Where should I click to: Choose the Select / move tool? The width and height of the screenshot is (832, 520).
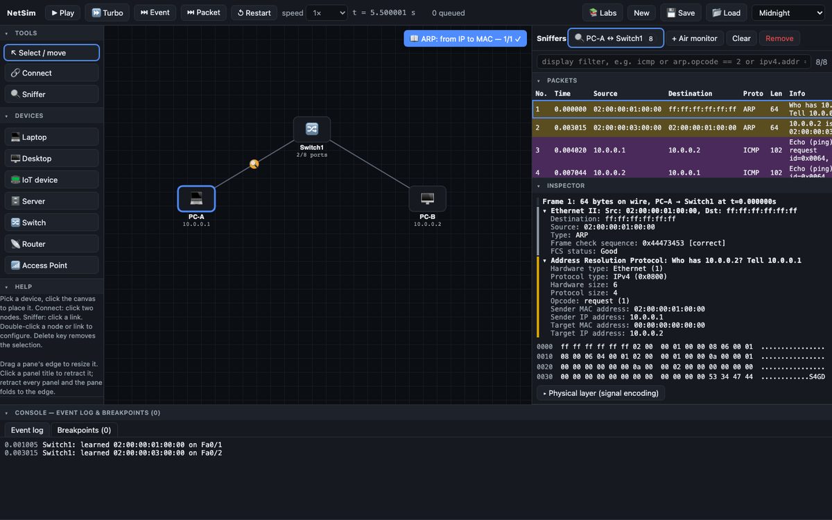pos(52,53)
